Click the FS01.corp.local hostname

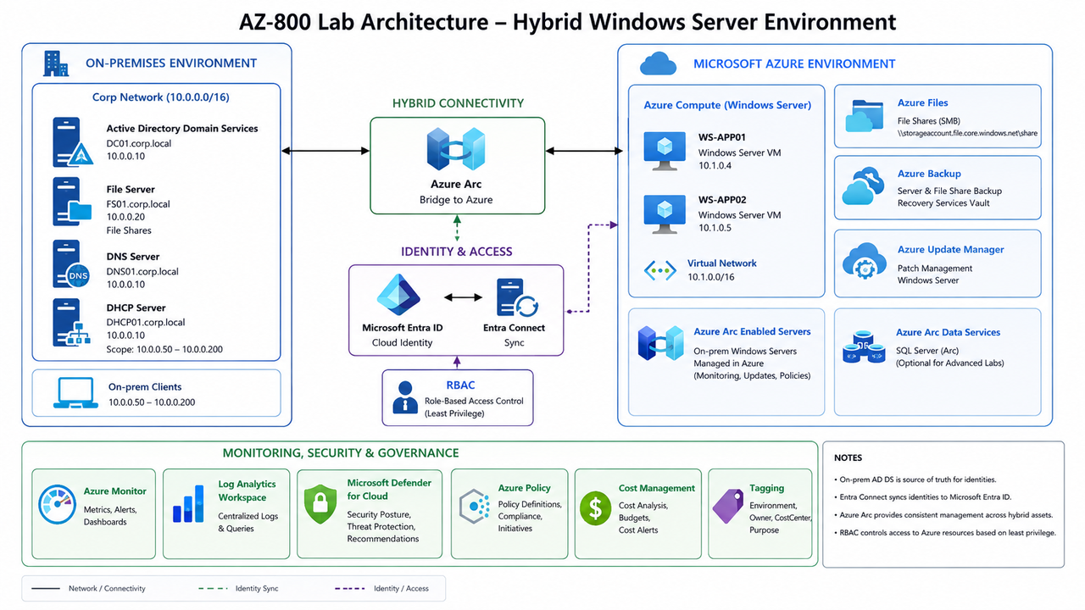tap(138, 204)
